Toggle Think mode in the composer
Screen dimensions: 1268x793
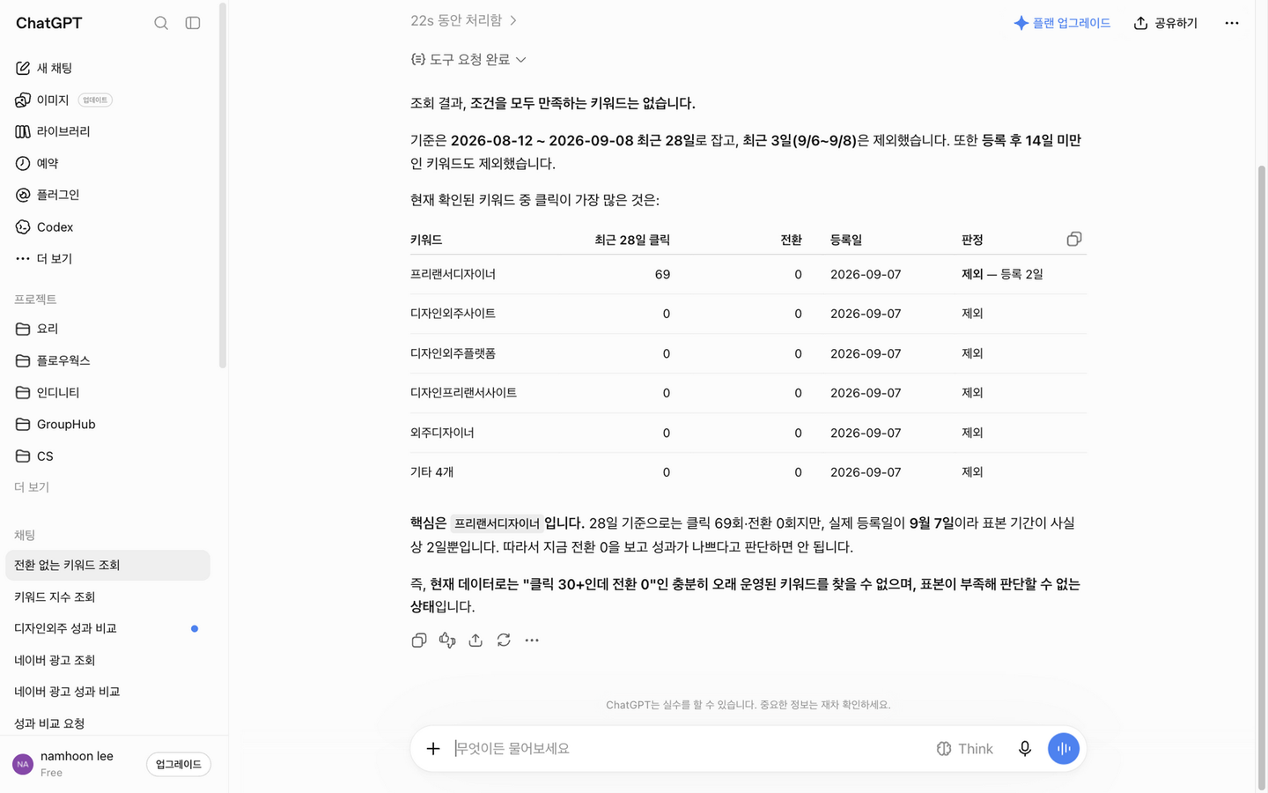click(x=965, y=749)
